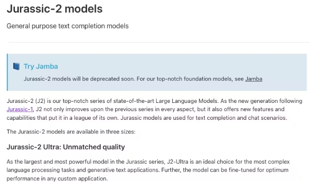Click the phrase state-of-the-art in the intro paragraph

pos(133,101)
